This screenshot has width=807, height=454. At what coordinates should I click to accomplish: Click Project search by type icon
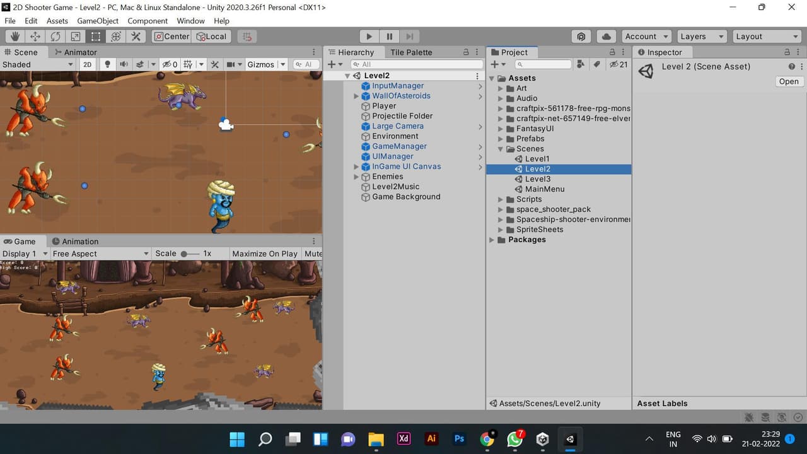pos(581,64)
